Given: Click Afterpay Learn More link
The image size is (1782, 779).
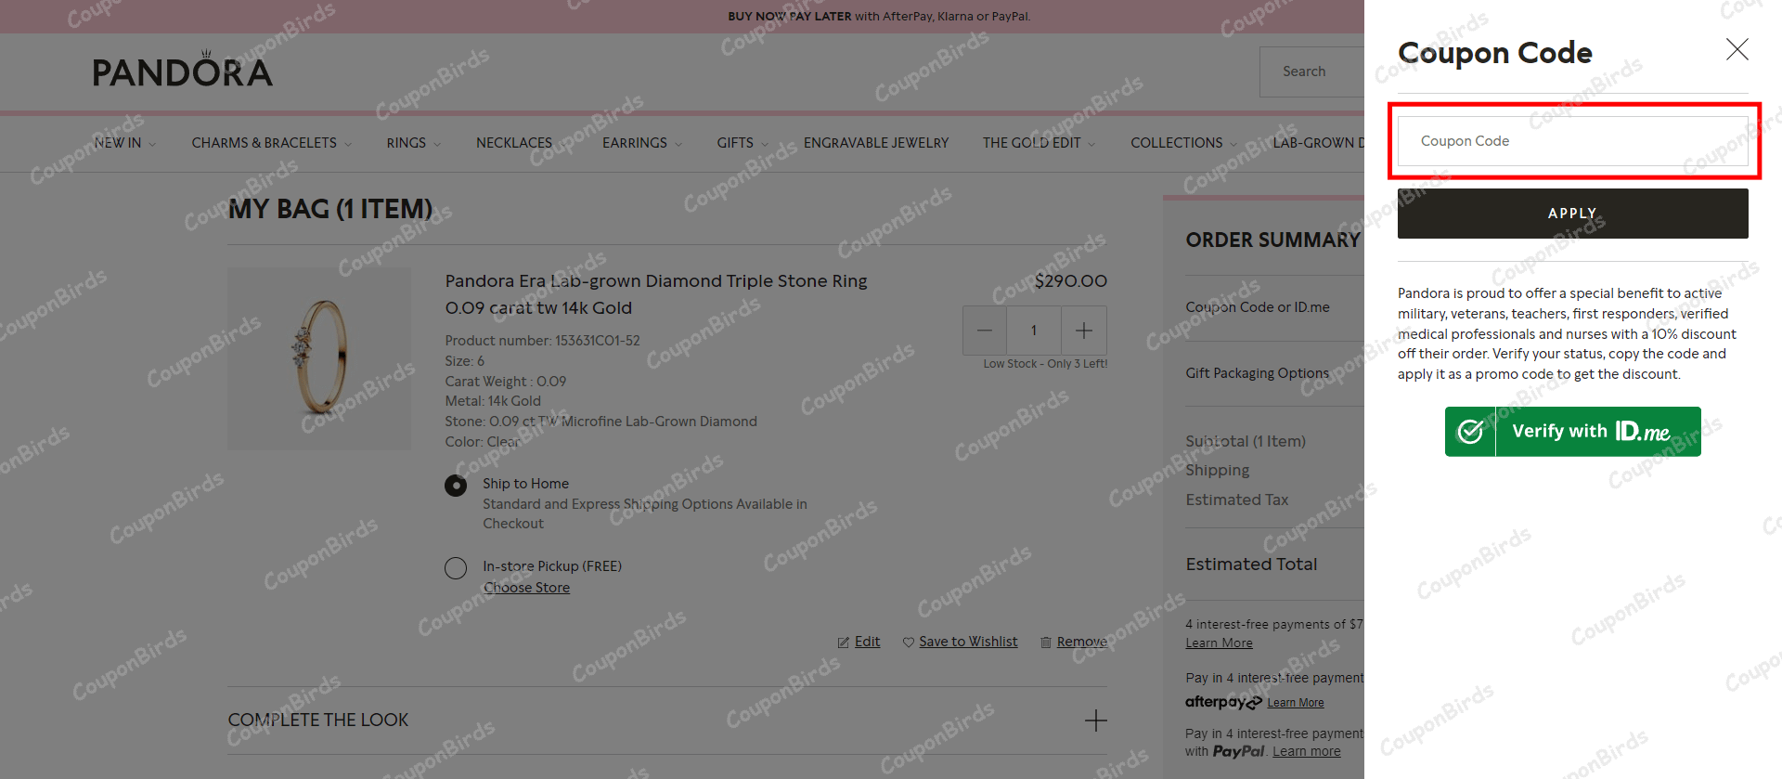Looking at the screenshot, I should [x=1295, y=703].
